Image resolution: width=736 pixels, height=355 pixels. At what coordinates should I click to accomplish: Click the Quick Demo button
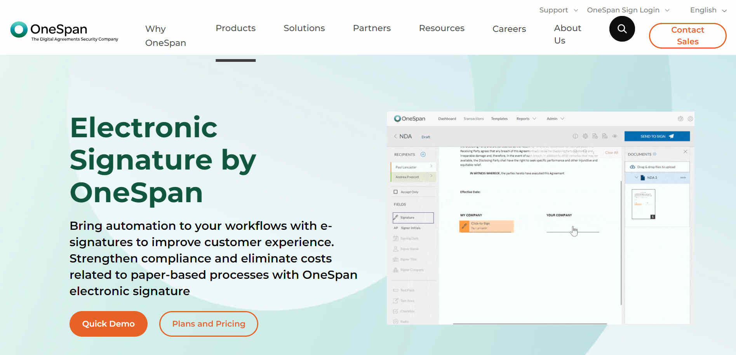(x=108, y=324)
